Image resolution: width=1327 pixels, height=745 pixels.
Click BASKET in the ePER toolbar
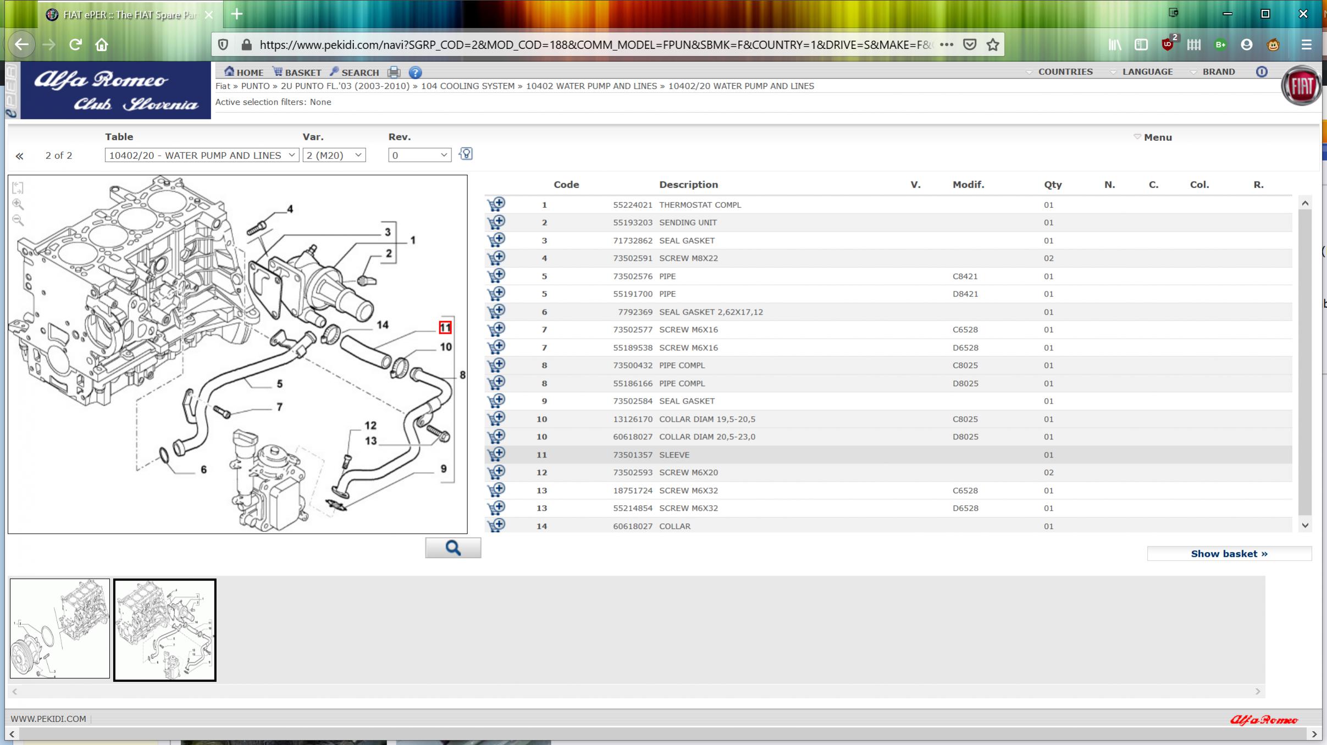point(297,72)
